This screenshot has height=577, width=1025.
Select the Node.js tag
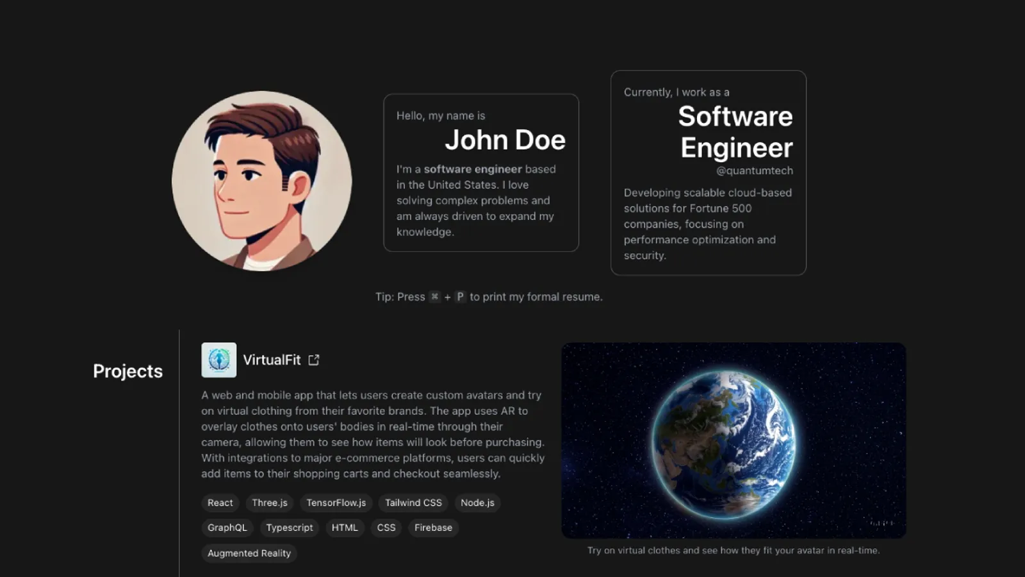[477, 503]
